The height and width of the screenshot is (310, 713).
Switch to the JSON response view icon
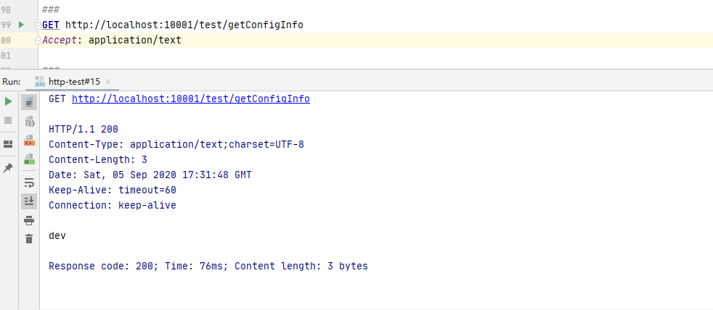coord(29,121)
